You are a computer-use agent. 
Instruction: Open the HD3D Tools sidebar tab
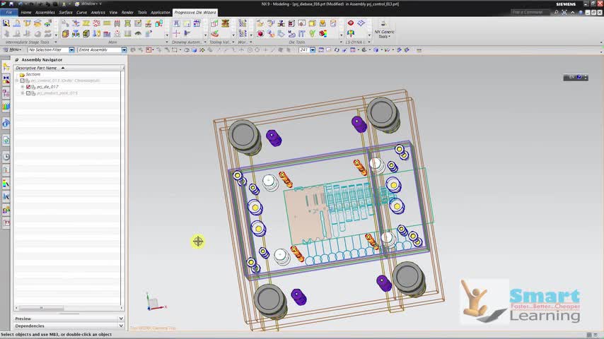click(6, 124)
